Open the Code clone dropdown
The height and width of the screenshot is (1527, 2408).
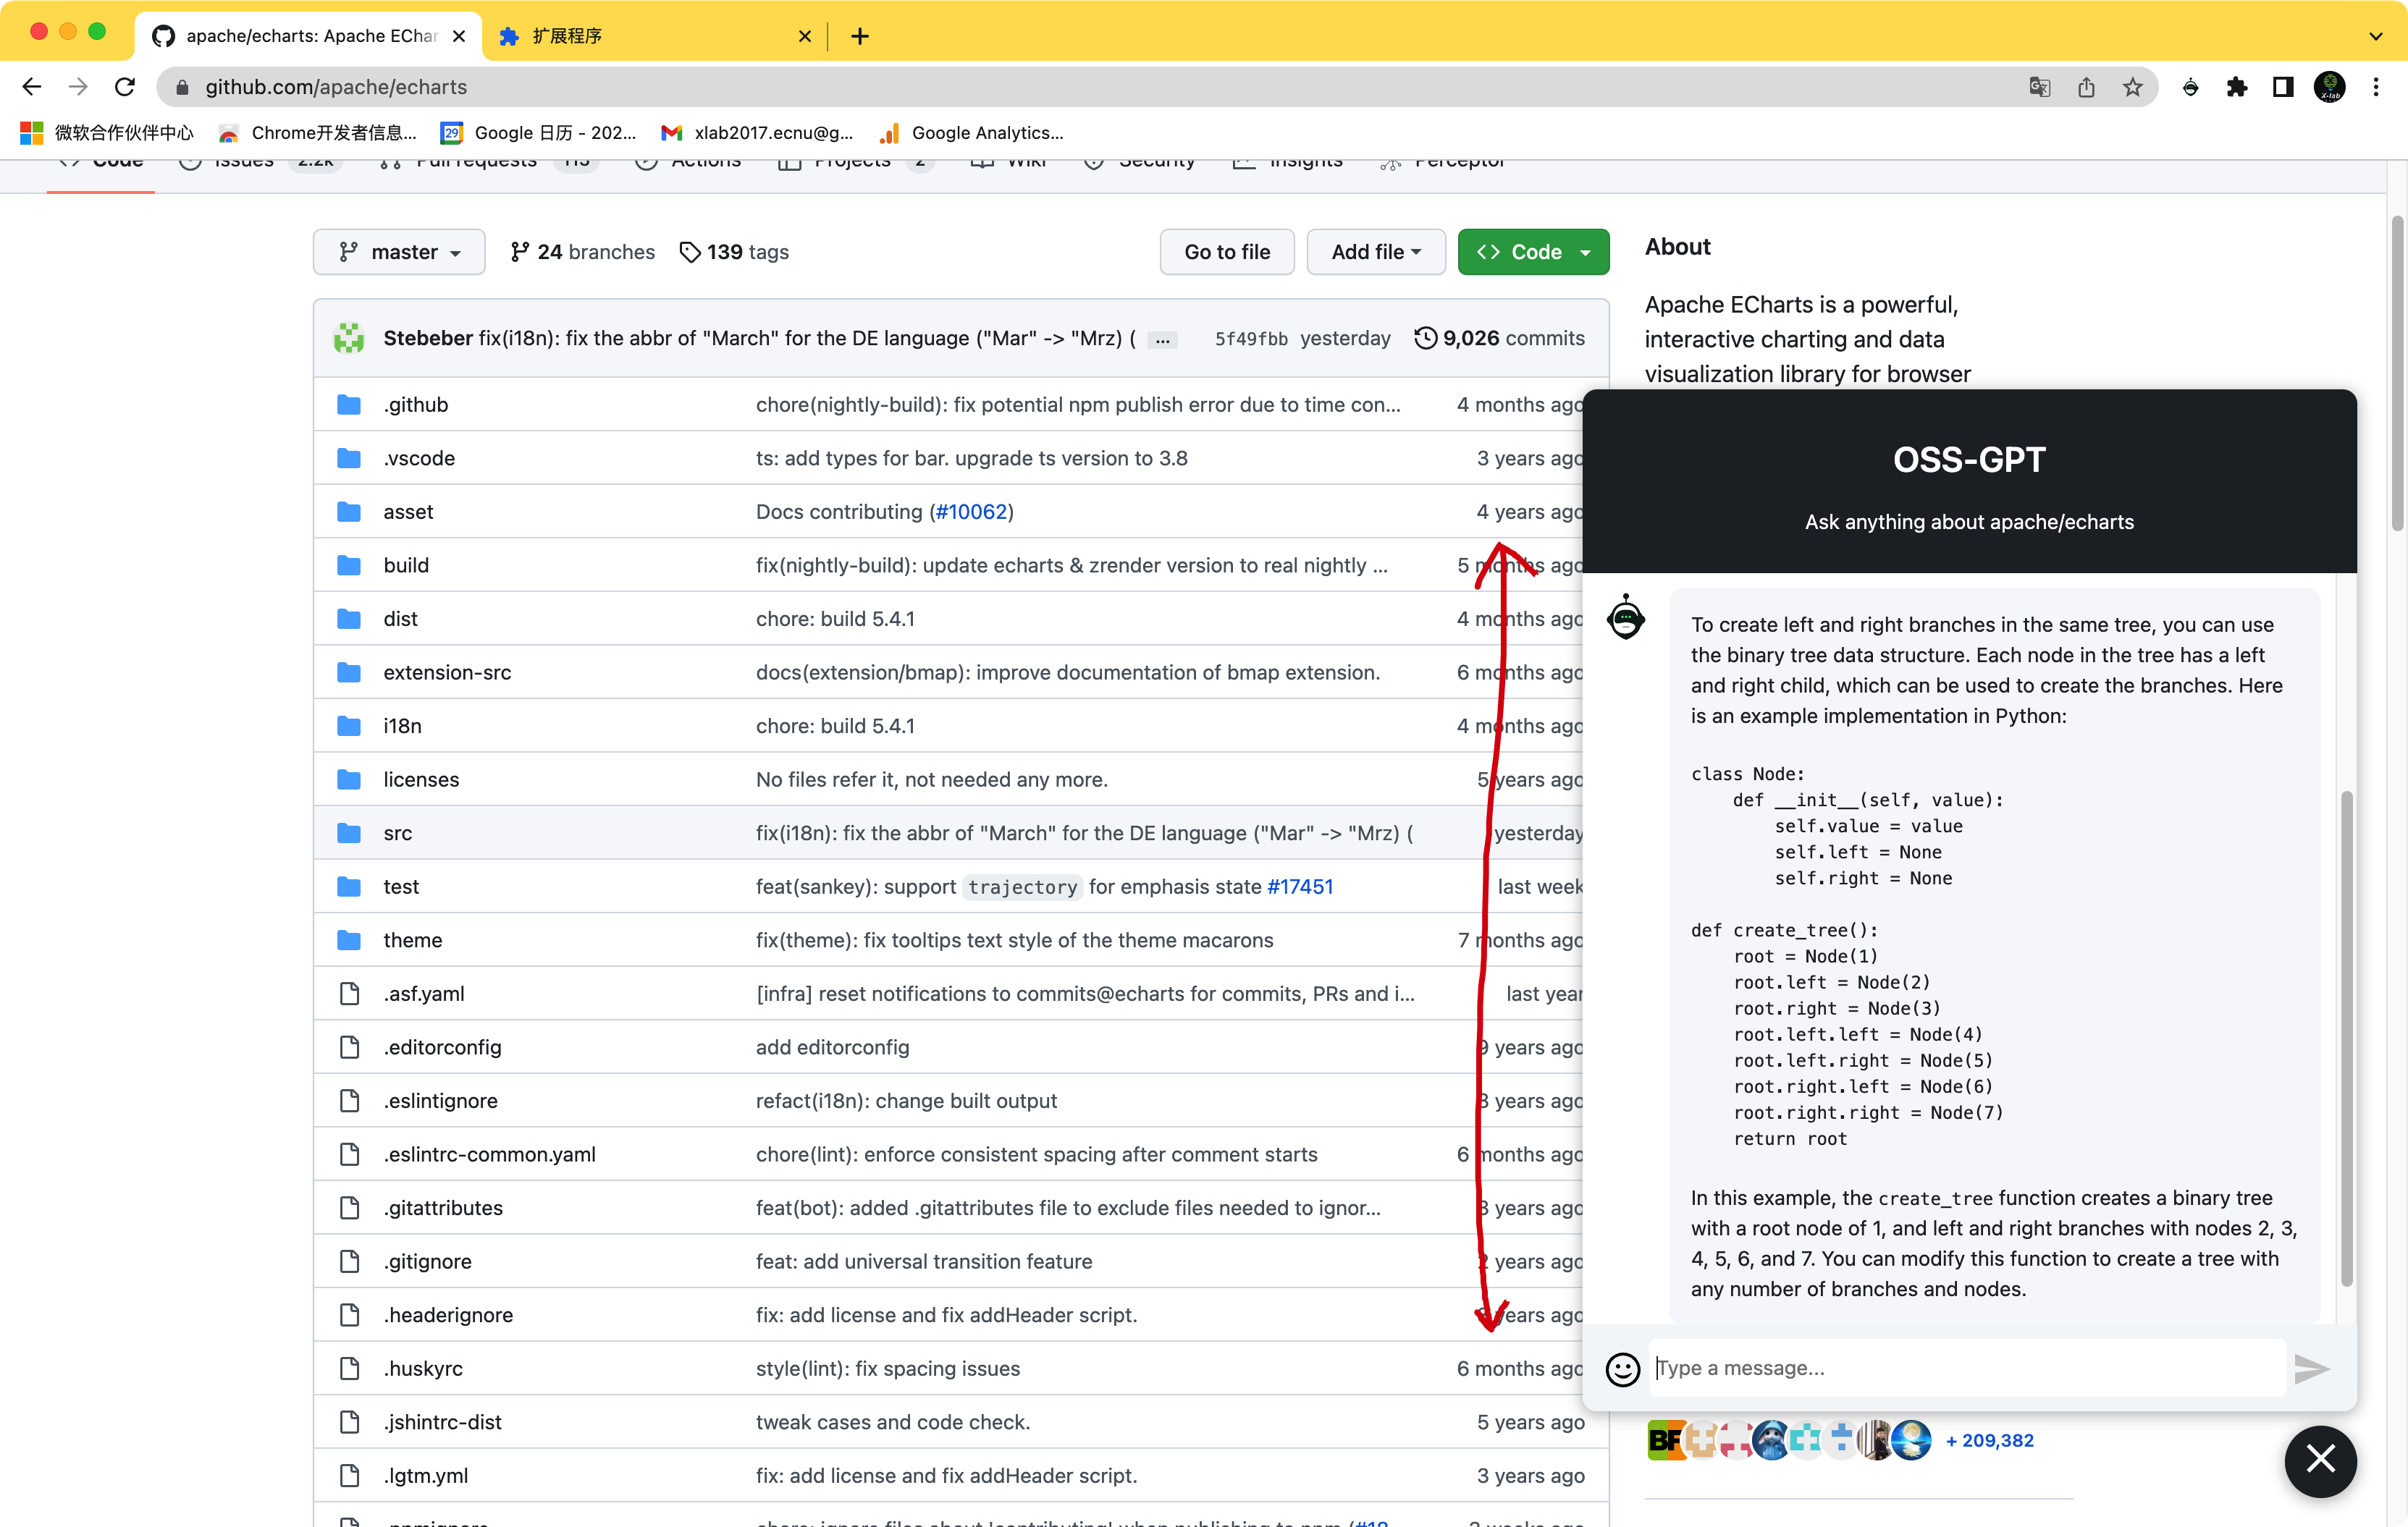pyautogui.click(x=1533, y=252)
